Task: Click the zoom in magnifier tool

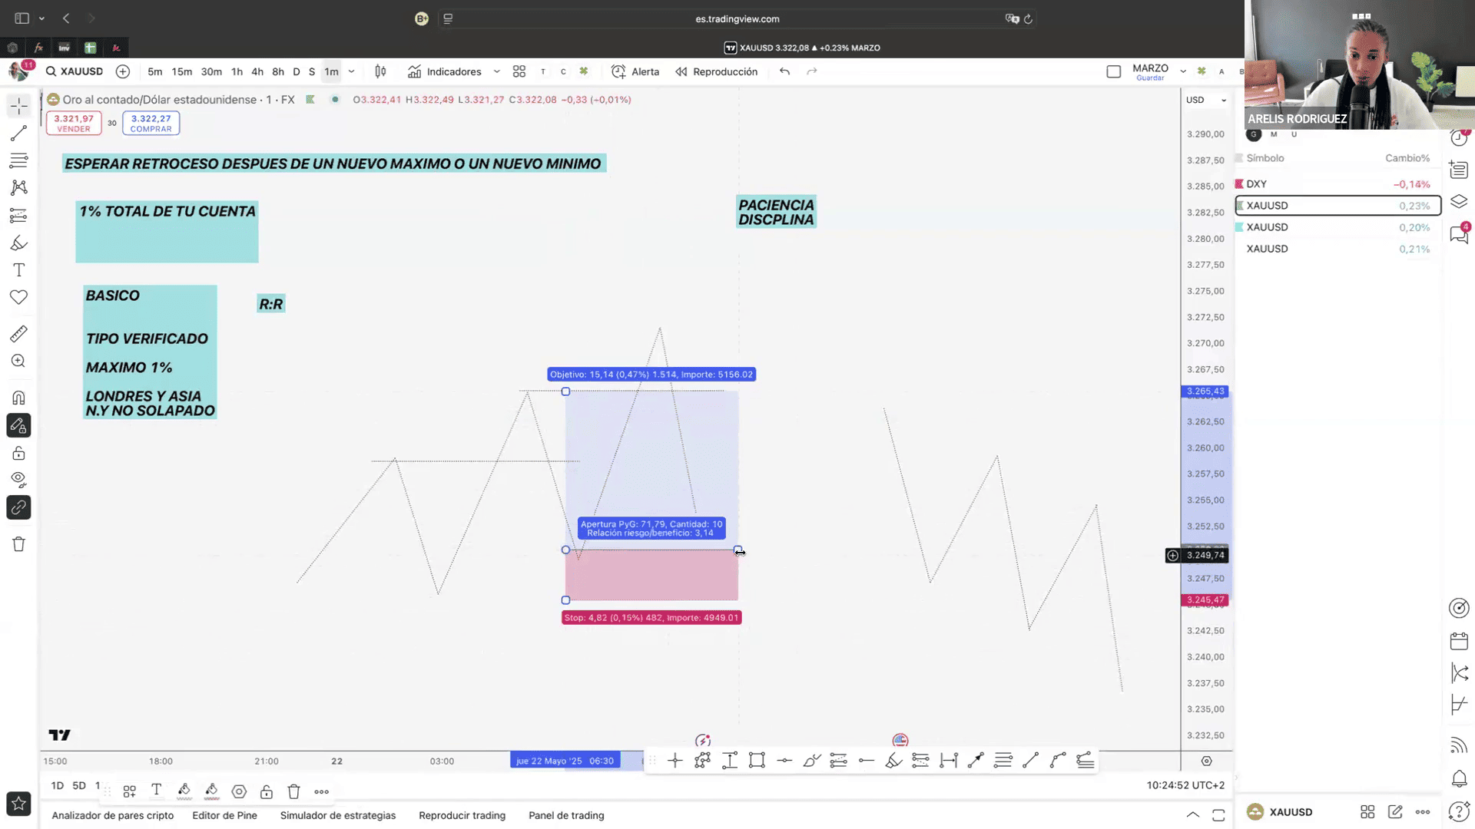Action: point(18,362)
